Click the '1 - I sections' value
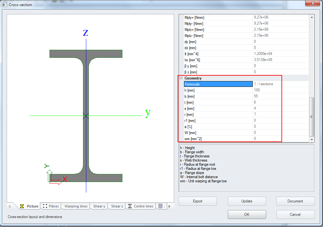323x227 pixels. [x=264, y=84]
